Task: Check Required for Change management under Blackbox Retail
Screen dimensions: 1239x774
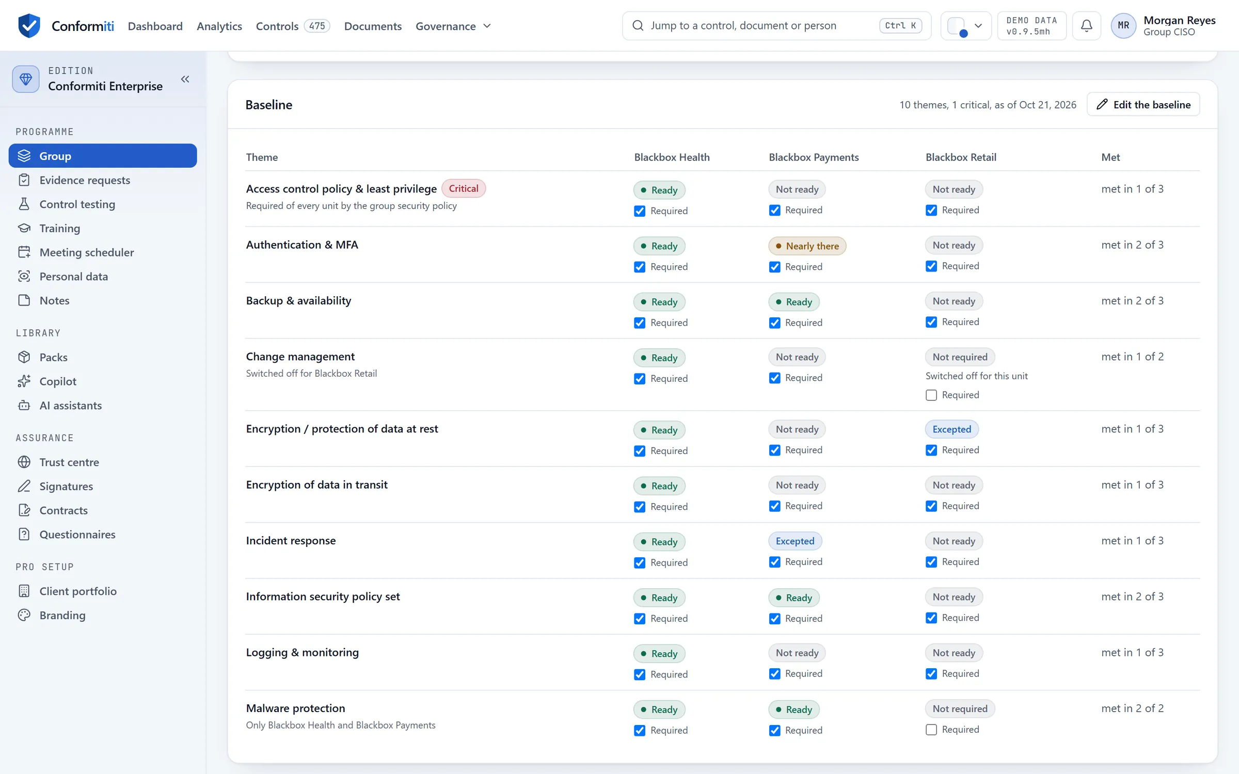Action: [x=931, y=395]
